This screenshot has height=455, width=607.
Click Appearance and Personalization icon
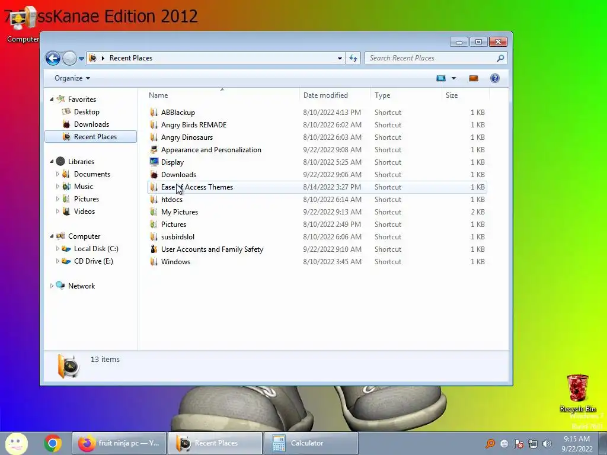[154, 150]
